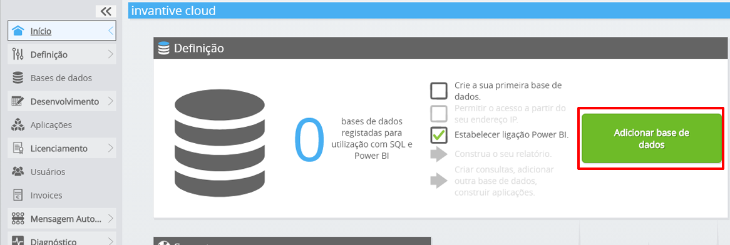Click the Usuários people icon

click(18, 171)
